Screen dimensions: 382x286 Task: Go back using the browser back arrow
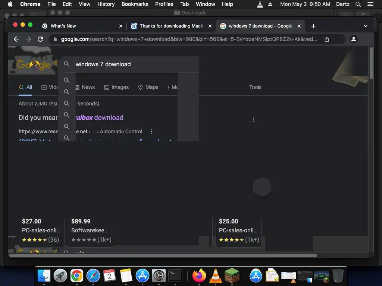click(16, 39)
